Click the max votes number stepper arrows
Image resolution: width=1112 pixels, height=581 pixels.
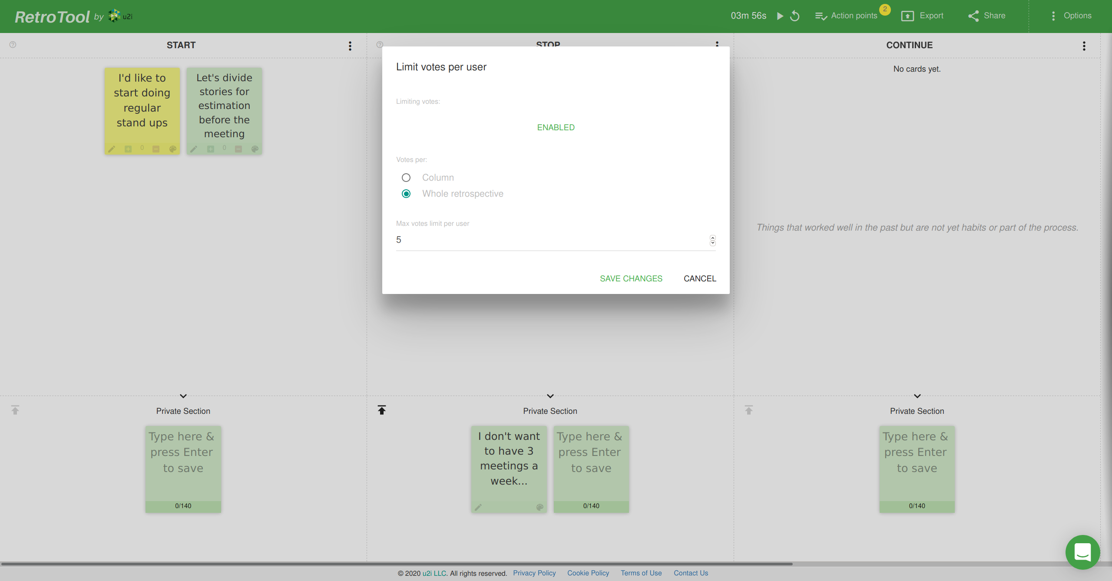(712, 240)
